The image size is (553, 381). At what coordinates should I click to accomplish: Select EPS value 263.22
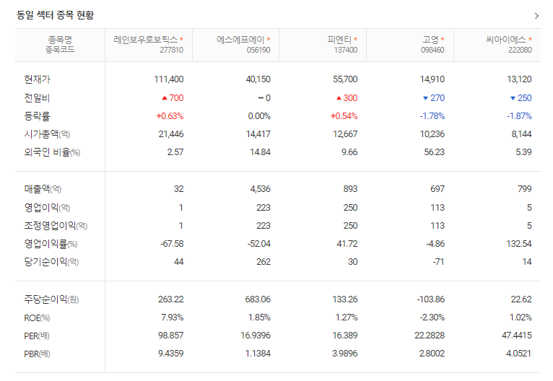170,299
